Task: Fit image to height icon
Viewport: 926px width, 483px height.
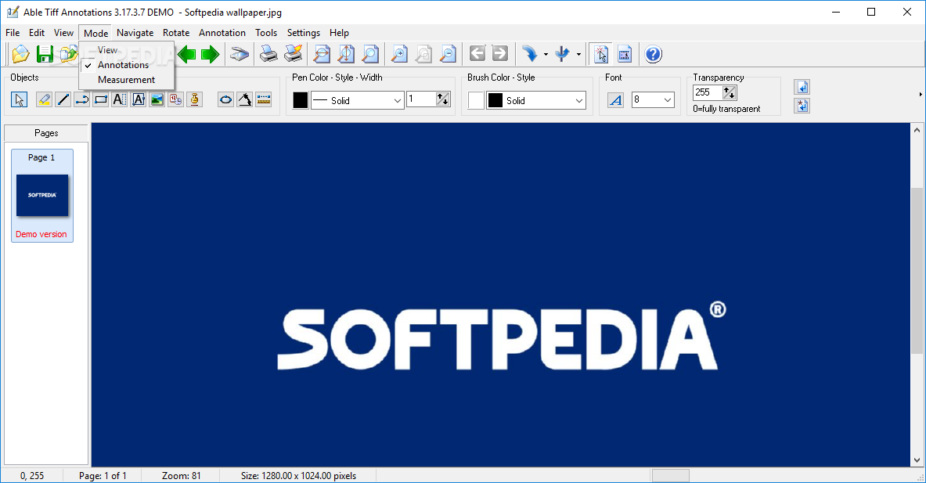Action: (x=346, y=54)
